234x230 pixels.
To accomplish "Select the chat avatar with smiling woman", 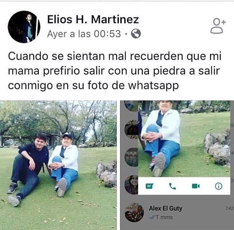I will point(131,185).
